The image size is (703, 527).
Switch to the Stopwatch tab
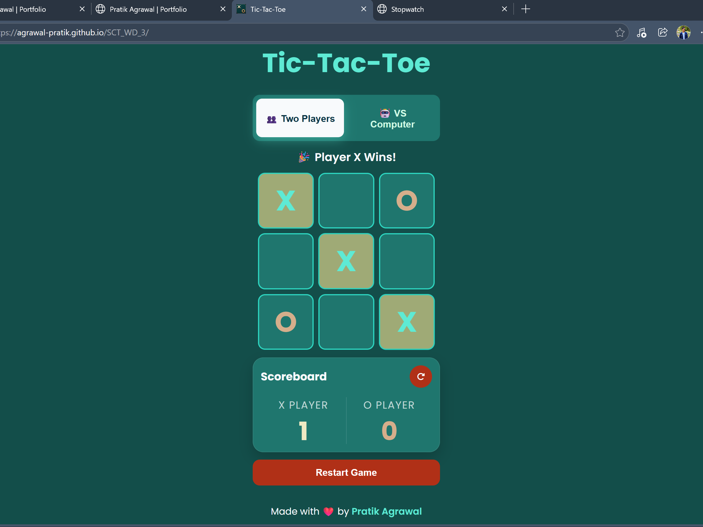click(x=443, y=9)
